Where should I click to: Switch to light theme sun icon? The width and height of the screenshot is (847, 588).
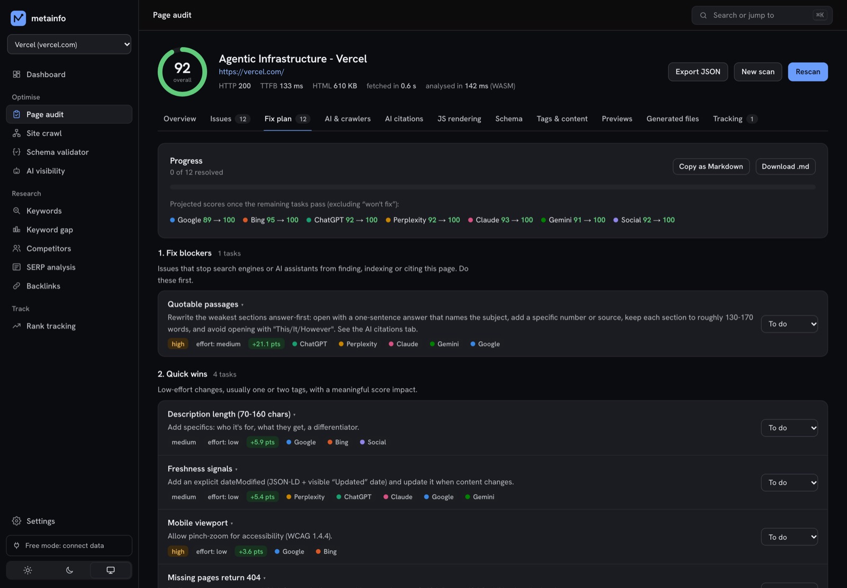[x=28, y=570]
